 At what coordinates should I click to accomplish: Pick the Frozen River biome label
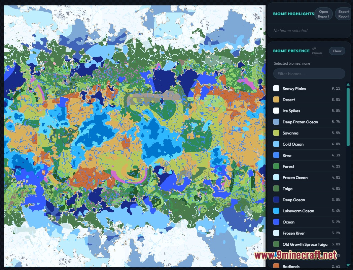pos(294,233)
